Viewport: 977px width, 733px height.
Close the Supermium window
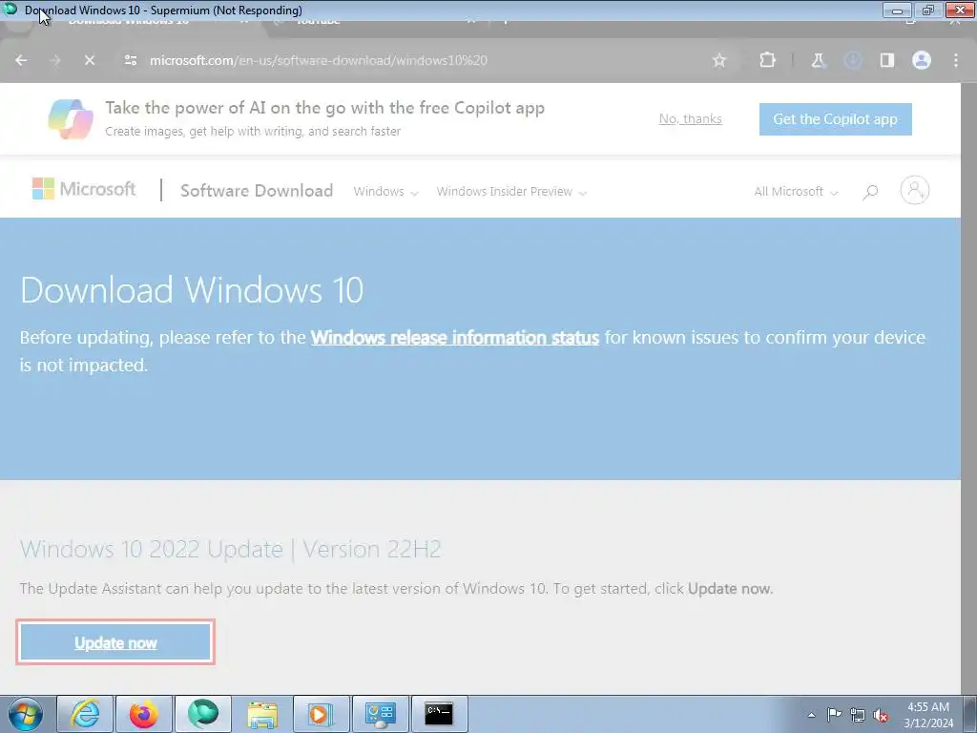(960, 10)
